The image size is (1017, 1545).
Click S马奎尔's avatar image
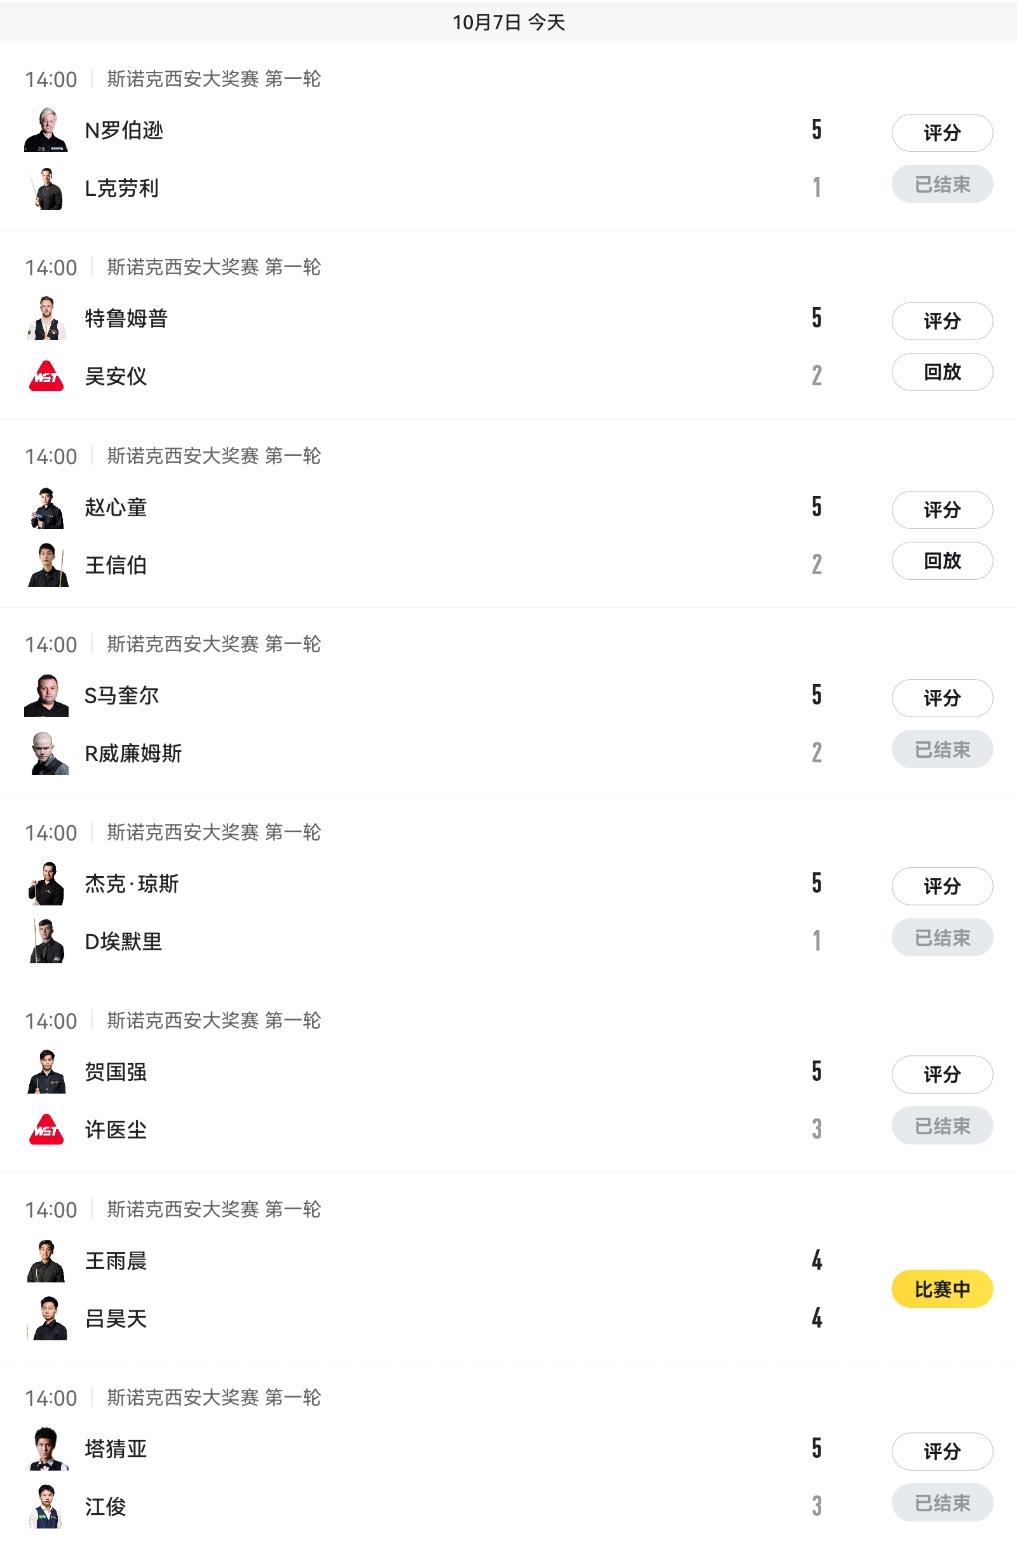point(46,696)
